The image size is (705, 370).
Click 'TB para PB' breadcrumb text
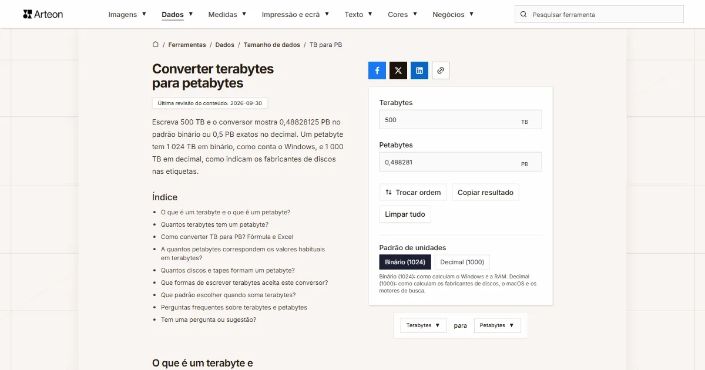tap(325, 45)
